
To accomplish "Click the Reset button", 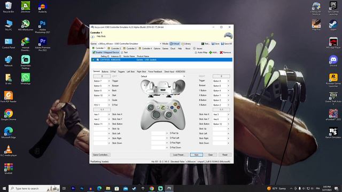I will pyautogui.click(x=224, y=155).
